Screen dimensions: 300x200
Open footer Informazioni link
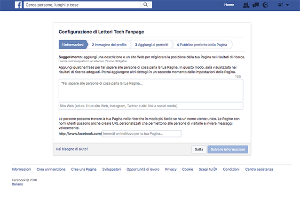pyautogui.click(x=21, y=169)
